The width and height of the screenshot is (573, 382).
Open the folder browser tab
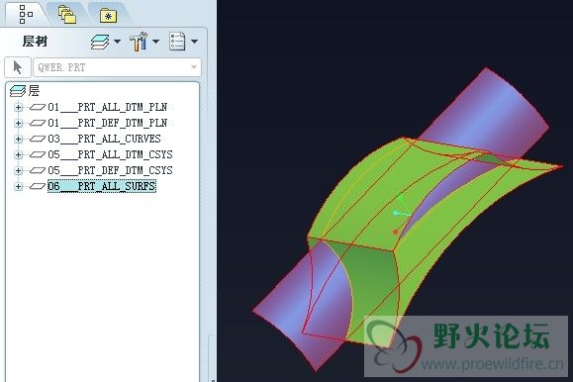67,14
